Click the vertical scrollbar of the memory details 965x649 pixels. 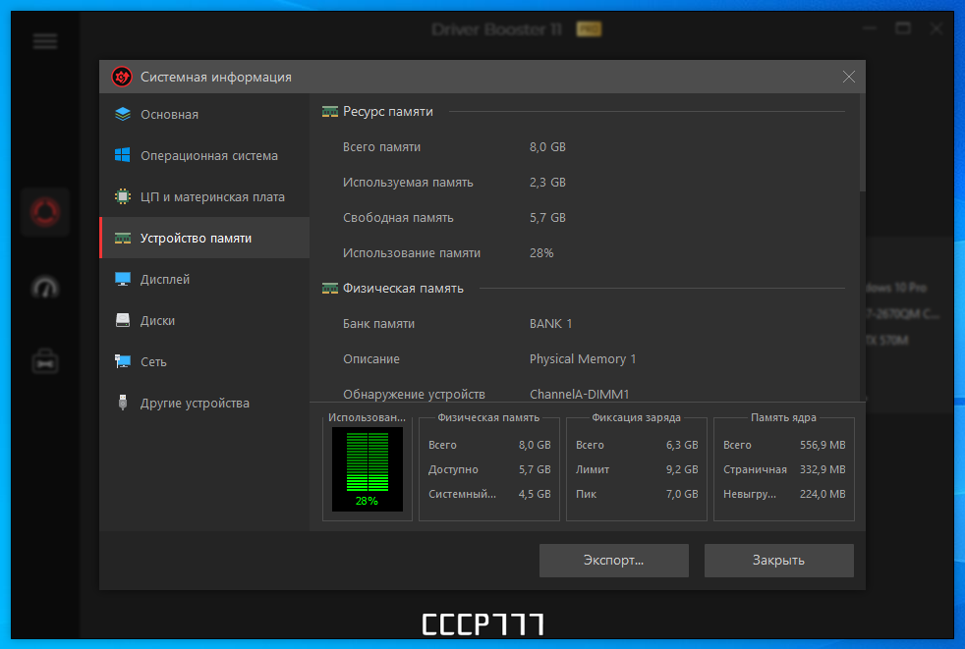(862, 247)
